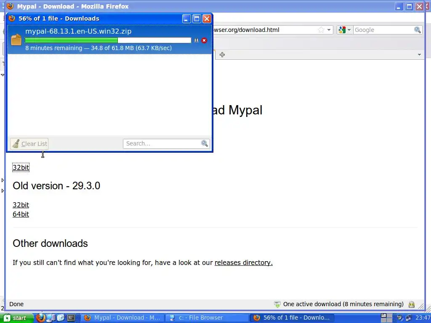Viewport: 431px width, 323px height.
Task: Open the Google search engine selector dropdown
Action: click(345, 30)
